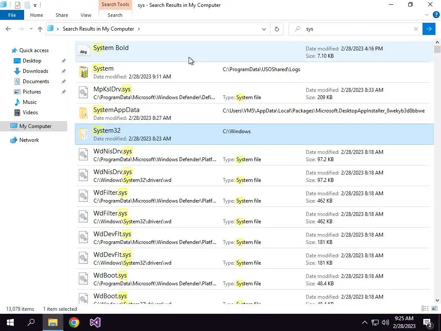Image resolution: width=441 pixels, height=331 pixels.
Task: Switch to the Home ribbon tab
Action: (37, 15)
